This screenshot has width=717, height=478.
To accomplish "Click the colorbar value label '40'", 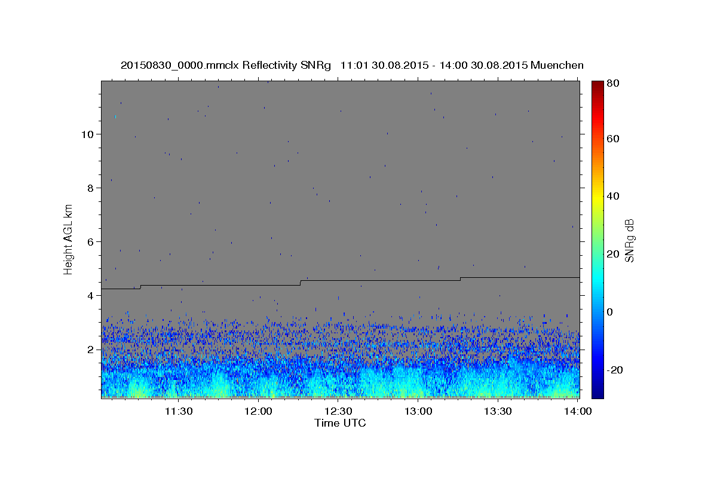I will (612, 196).
